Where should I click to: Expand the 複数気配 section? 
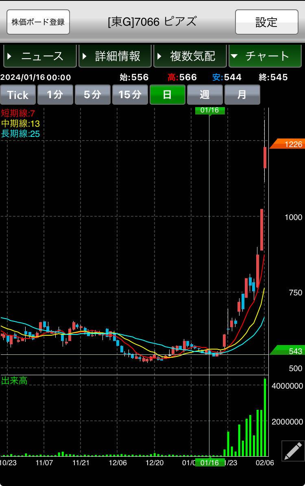click(x=190, y=56)
